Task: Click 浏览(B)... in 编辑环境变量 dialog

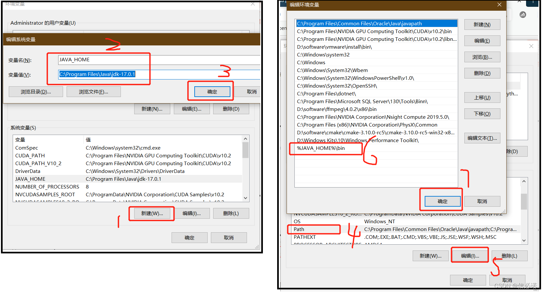Action: pyautogui.click(x=482, y=57)
